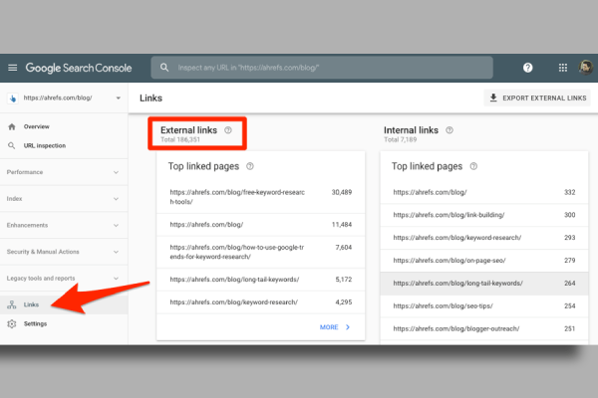Open internal row blogger-outreach

coord(484,328)
